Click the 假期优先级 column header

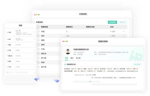90,27
